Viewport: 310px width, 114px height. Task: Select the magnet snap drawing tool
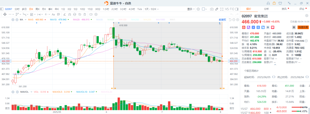pos(69,14)
